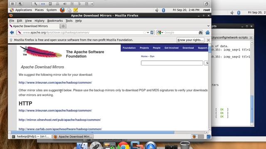Click the VM pause button

click(x=12, y=4)
